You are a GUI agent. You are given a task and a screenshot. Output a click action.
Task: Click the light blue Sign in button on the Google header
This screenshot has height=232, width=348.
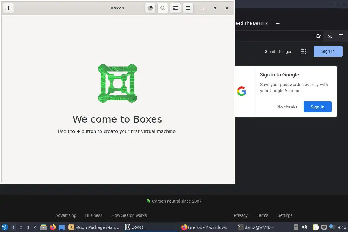pyautogui.click(x=328, y=51)
